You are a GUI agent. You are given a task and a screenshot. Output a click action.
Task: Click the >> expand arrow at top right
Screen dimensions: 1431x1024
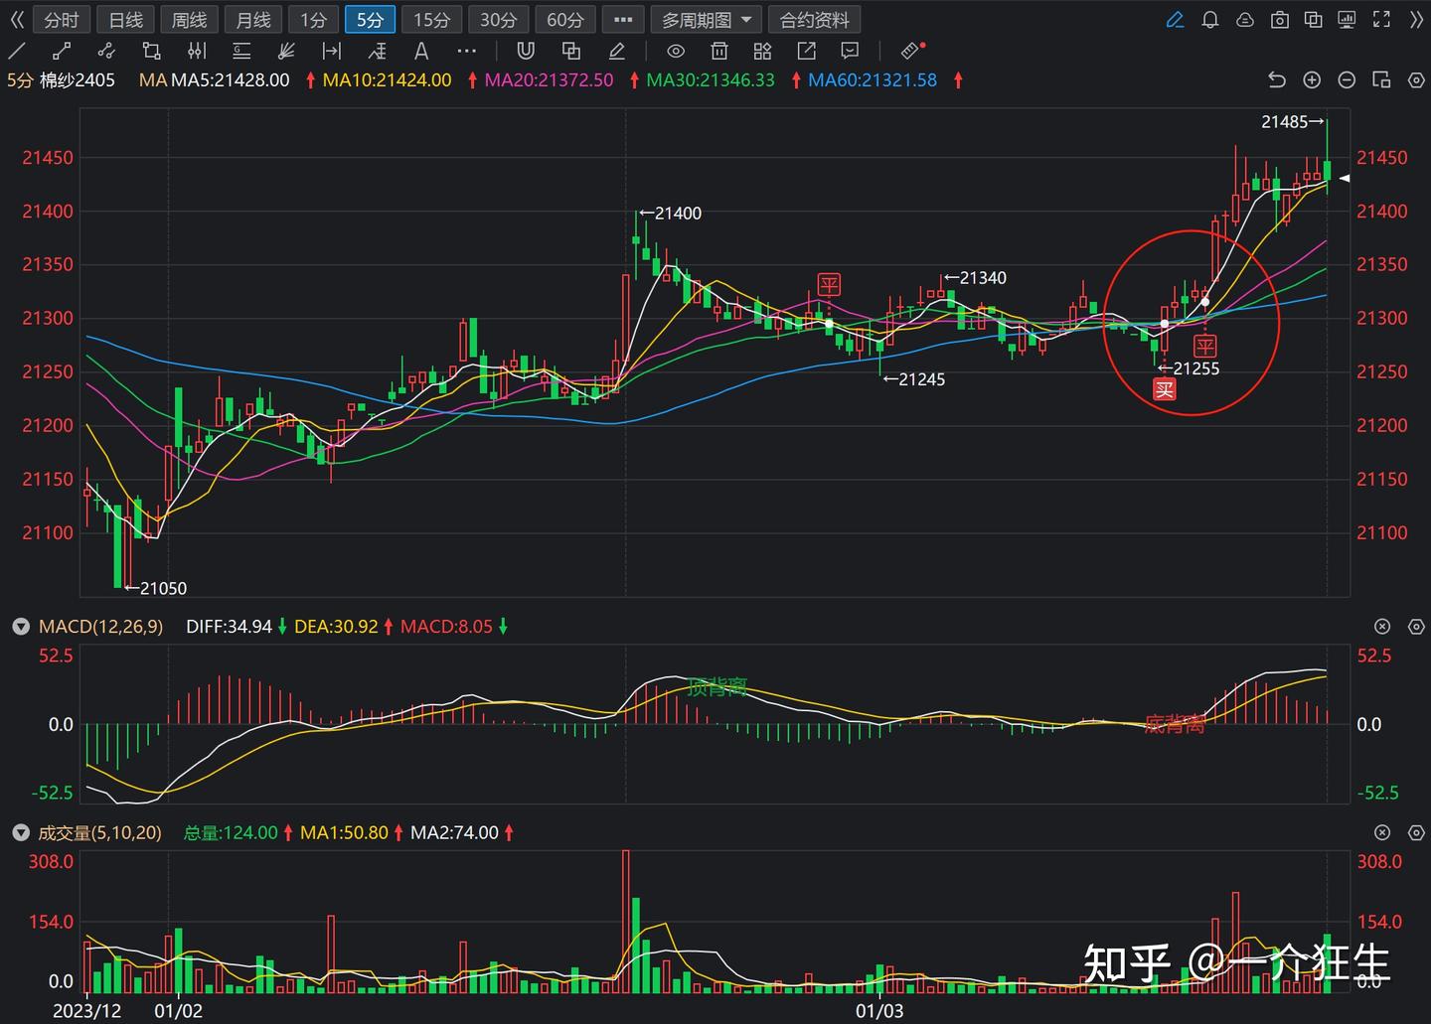point(1415,19)
